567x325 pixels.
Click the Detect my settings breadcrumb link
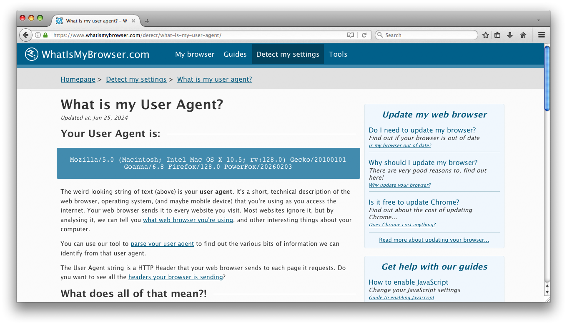click(x=136, y=79)
